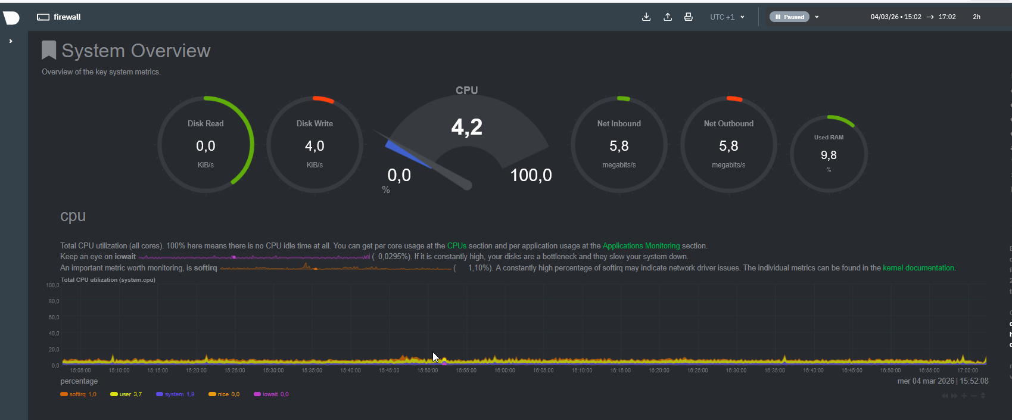Click the System Overview bookmark icon

tap(49, 51)
